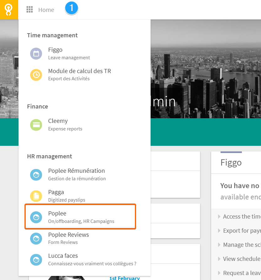
Task: Click the "Export des Activités" subtitle
Action: pyautogui.click(x=69, y=79)
